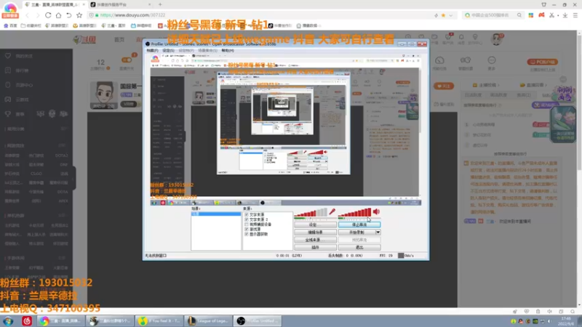
Task: Go back with the browser back arrow
Action: pos(27,15)
